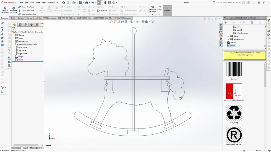Open the Apply Scene icon
Viewport: 271px width, 152px height.
pos(147,22)
